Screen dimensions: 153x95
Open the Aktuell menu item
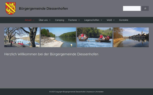click(x=28, y=20)
